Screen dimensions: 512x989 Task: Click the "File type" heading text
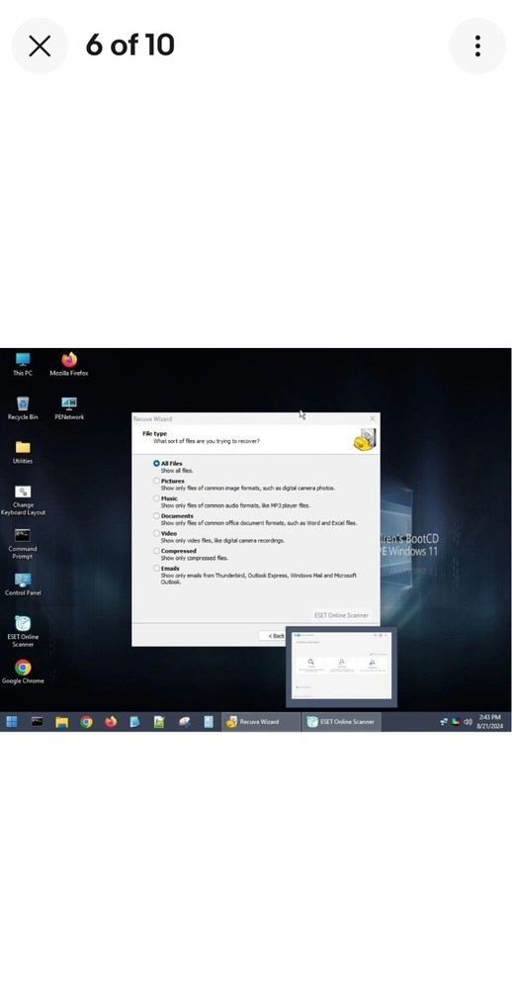(154, 434)
